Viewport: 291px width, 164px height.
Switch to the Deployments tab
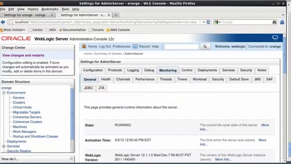(x=207, y=70)
